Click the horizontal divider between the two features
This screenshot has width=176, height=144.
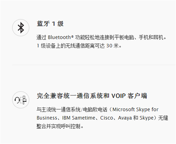click(x=94, y=65)
